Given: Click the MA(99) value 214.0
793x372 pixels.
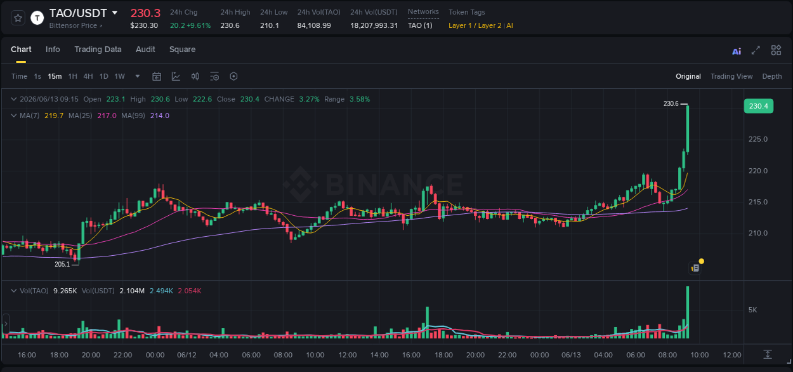Looking at the screenshot, I should pyautogui.click(x=160, y=116).
